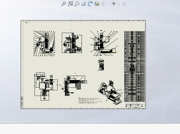
Task: Select the bottom-left drawing view
Action: [46, 86]
